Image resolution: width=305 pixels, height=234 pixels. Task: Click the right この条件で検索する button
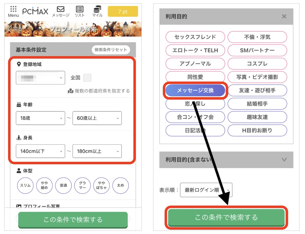point(226,217)
